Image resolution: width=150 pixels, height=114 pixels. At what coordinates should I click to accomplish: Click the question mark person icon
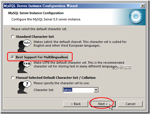24,87
